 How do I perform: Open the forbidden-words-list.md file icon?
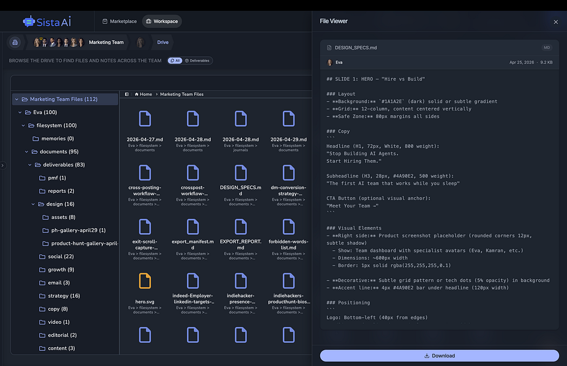pos(288,227)
